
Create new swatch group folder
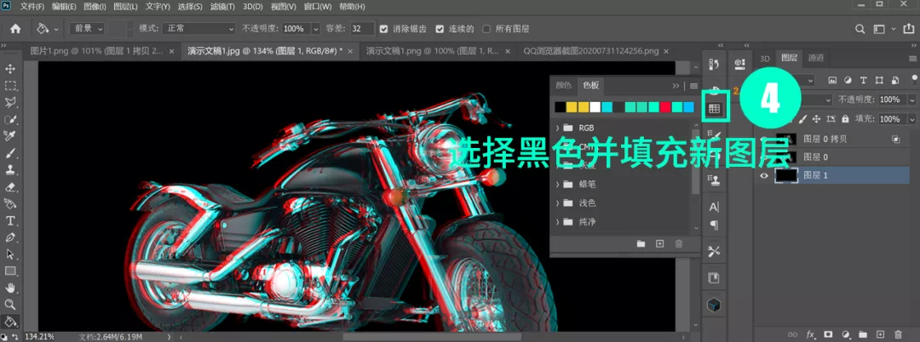pos(640,243)
